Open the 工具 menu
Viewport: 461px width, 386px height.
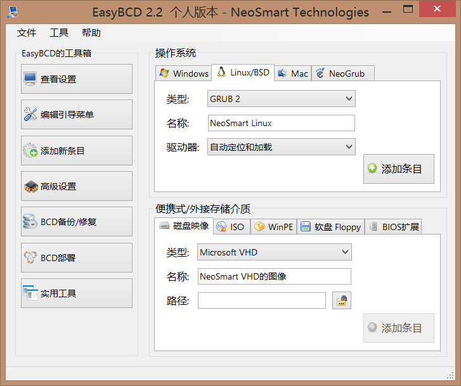(x=59, y=32)
